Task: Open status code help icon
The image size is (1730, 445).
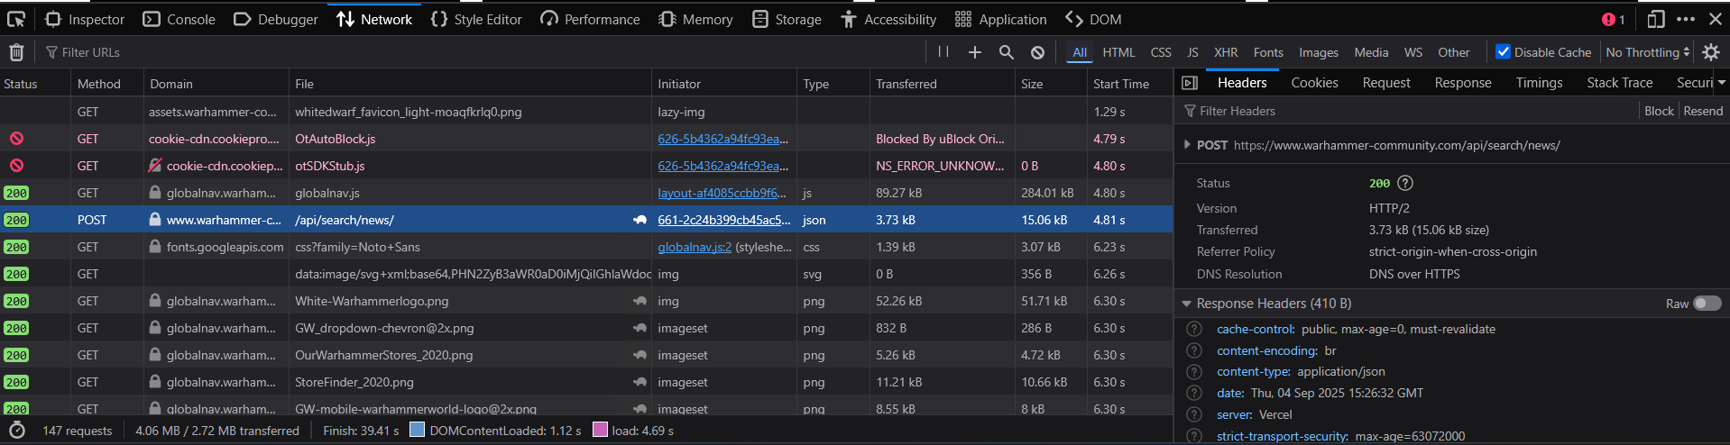Action: (x=1405, y=183)
